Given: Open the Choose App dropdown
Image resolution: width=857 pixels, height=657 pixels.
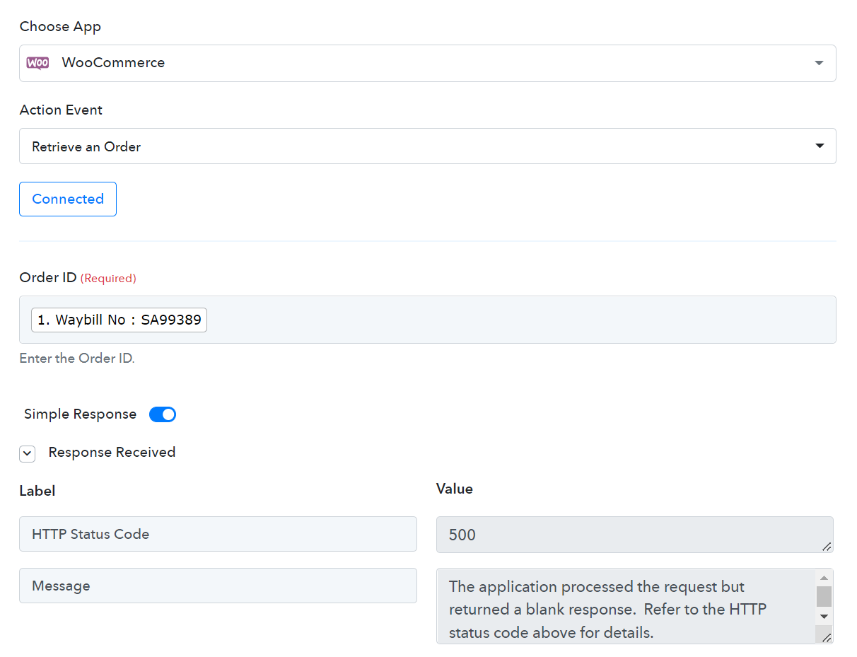Looking at the screenshot, I should click(427, 63).
